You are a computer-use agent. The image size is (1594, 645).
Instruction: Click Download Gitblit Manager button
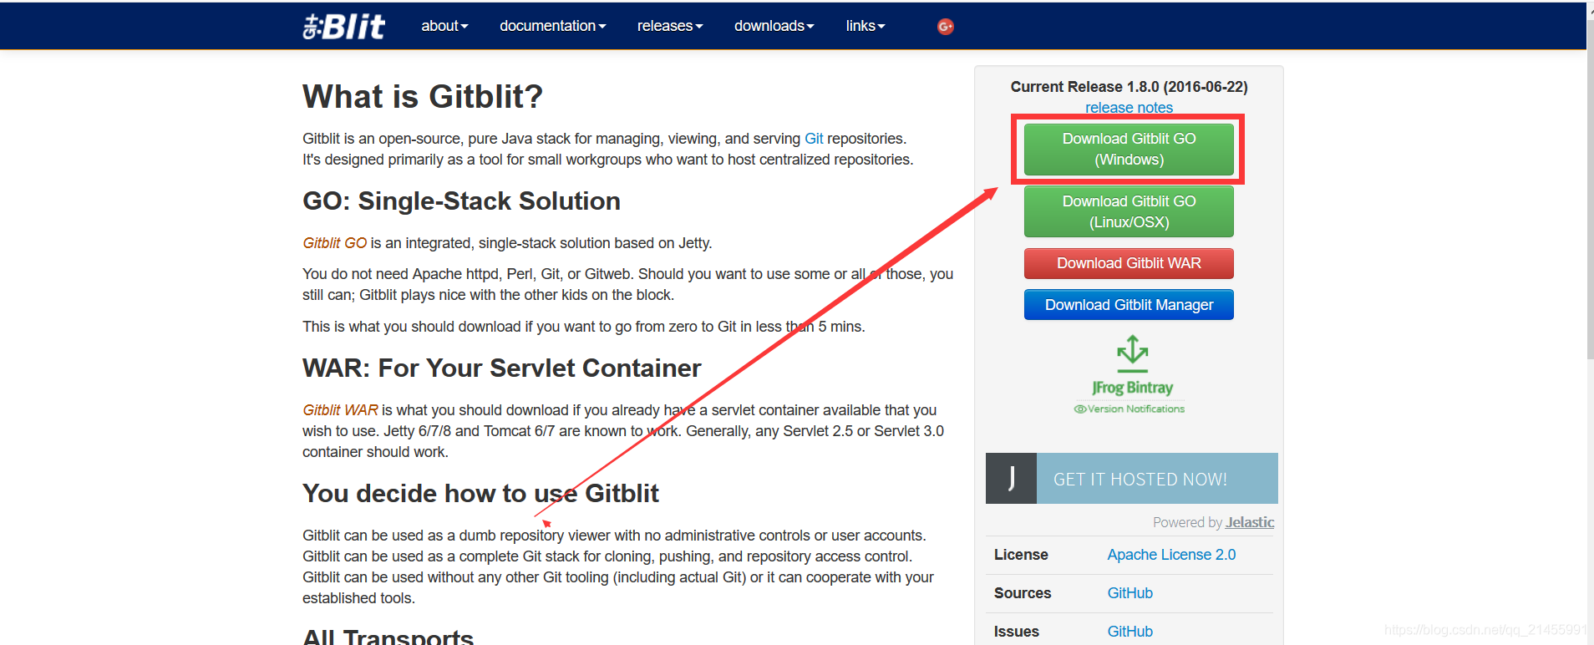tap(1129, 305)
